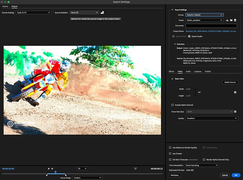Screen dimensions: 243x180
Task: Click the crop output video icon
Action: pos(102,13)
